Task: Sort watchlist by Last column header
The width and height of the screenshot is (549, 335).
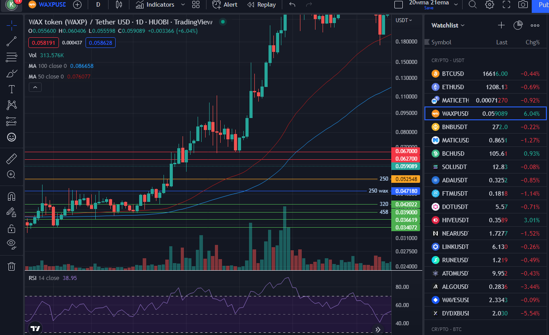Action: (x=502, y=42)
